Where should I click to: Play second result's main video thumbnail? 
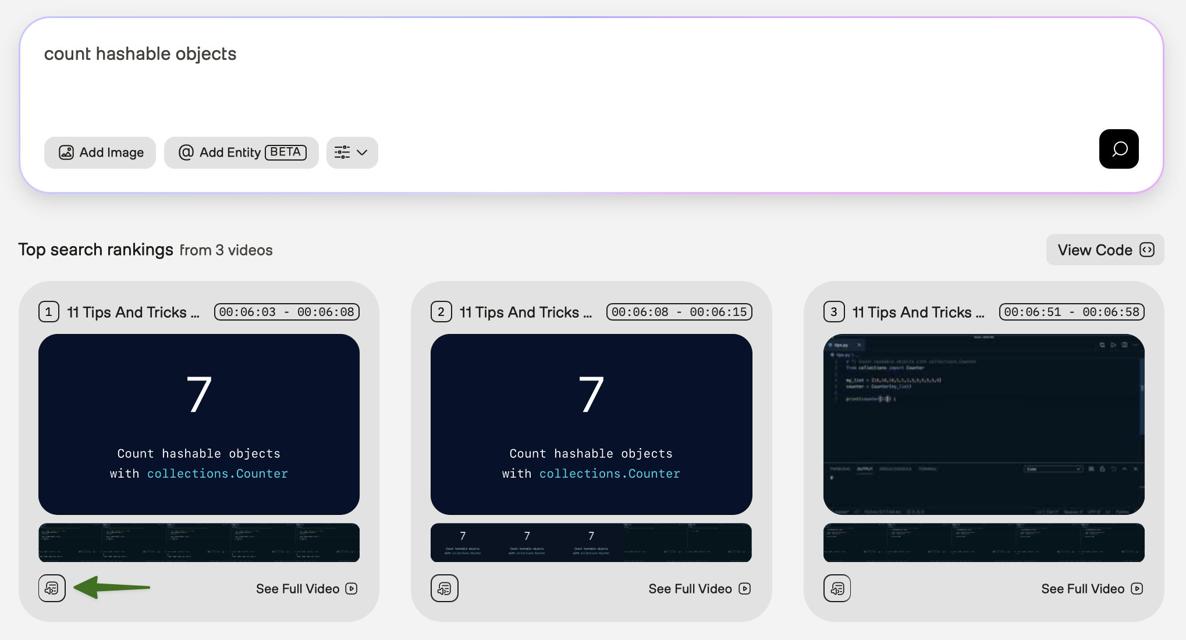point(591,424)
